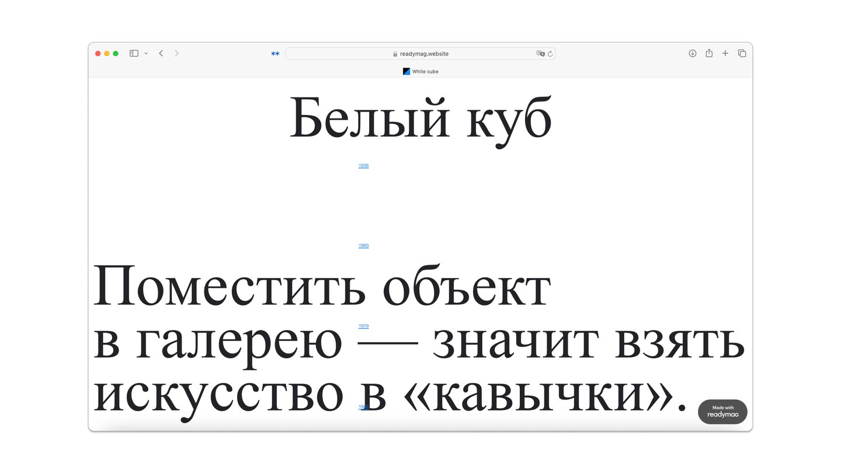This screenshot has height=473, width=841.
Task: Minimize the window with the yellow button
Action: click(x=107, y=54)
